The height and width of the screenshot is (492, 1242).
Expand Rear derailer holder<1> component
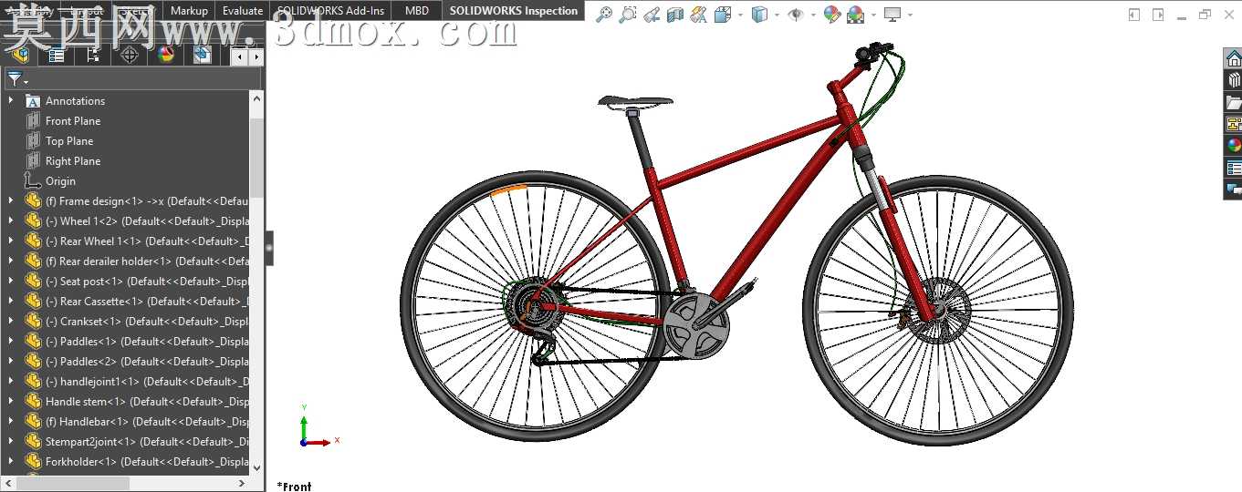pyautogui.click(x=11, y=261)
